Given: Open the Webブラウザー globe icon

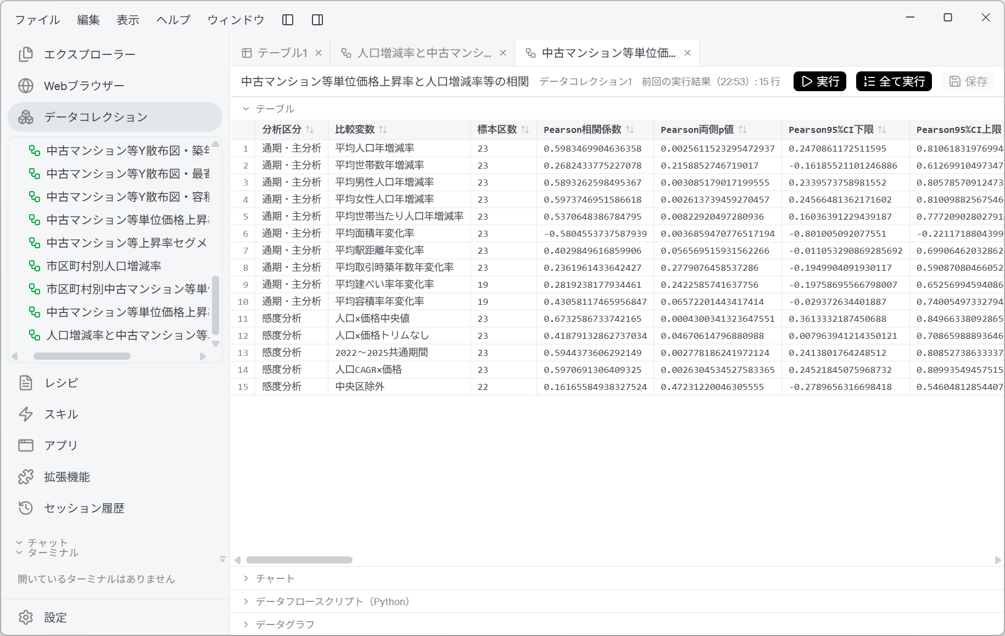Looking at the screenshot, I should click(26, 86).
